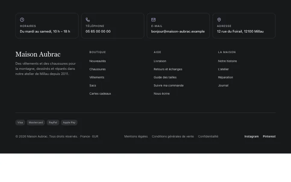Click the PayPal payment badge
The width and height of the screenshot is (291, 182).
(x=53, y=122)
